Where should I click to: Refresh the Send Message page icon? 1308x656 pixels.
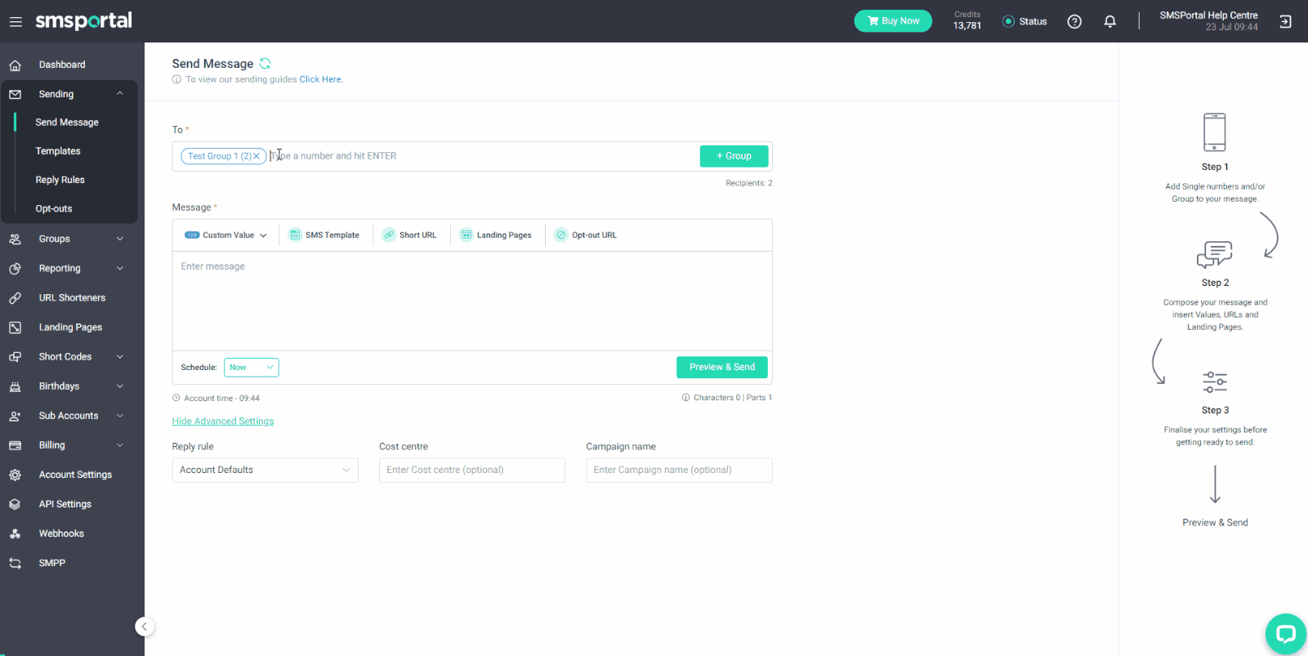tap(265, 63)
